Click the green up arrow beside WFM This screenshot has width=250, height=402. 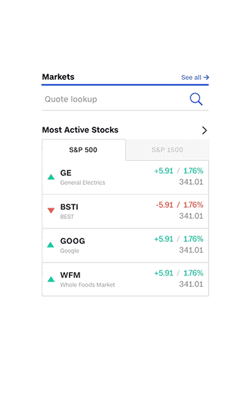tap(51, 279)
